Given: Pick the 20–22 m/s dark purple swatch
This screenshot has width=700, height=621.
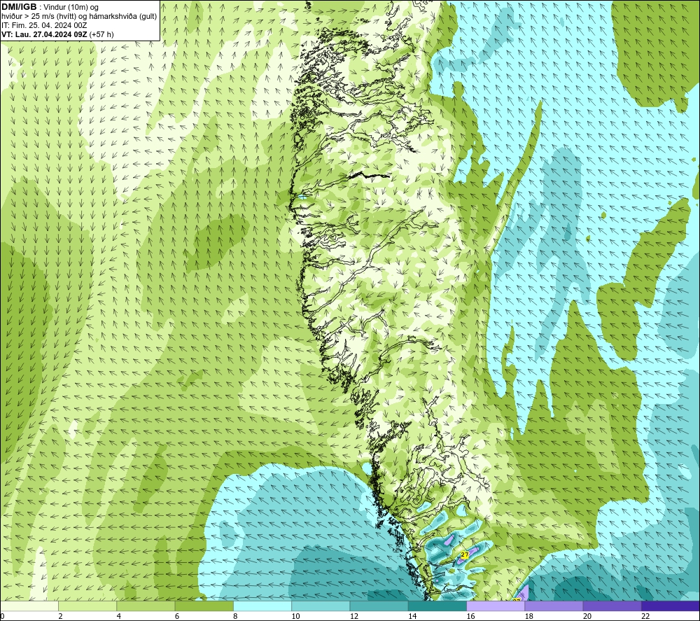Looking at the screenshot, I should [612, 606].
